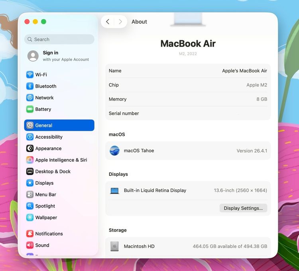Click the macOS section heading
299x271 pixels.
(117, 134)
